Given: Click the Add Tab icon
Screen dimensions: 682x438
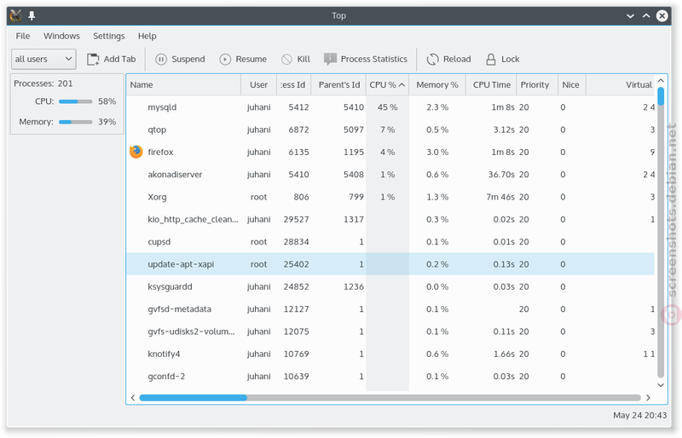Looking at the screenshot, I should (x=93, y=59).
